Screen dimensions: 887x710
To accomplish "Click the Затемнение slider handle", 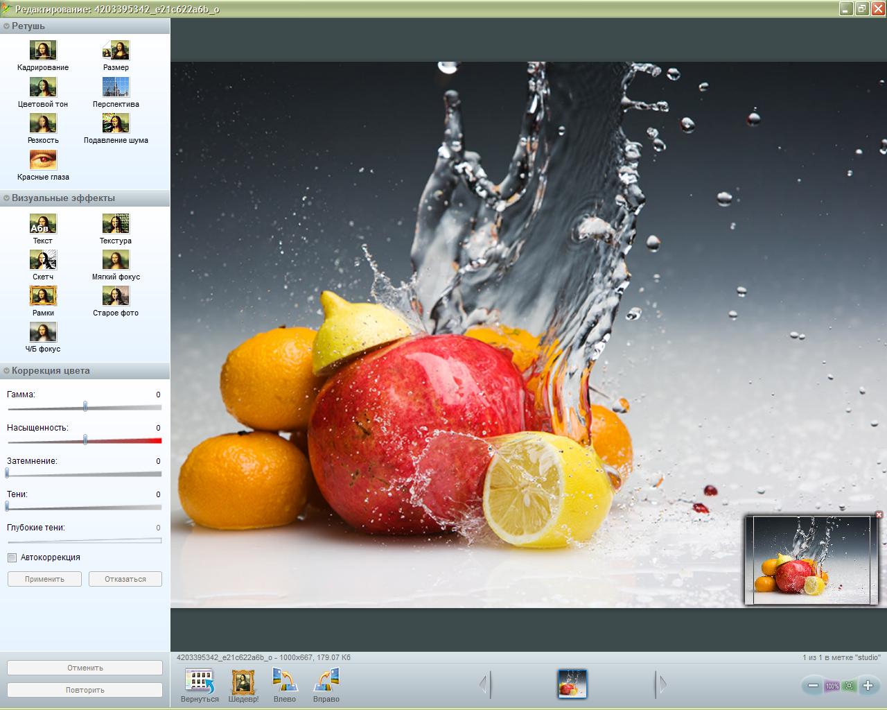I will coord(7,473).
